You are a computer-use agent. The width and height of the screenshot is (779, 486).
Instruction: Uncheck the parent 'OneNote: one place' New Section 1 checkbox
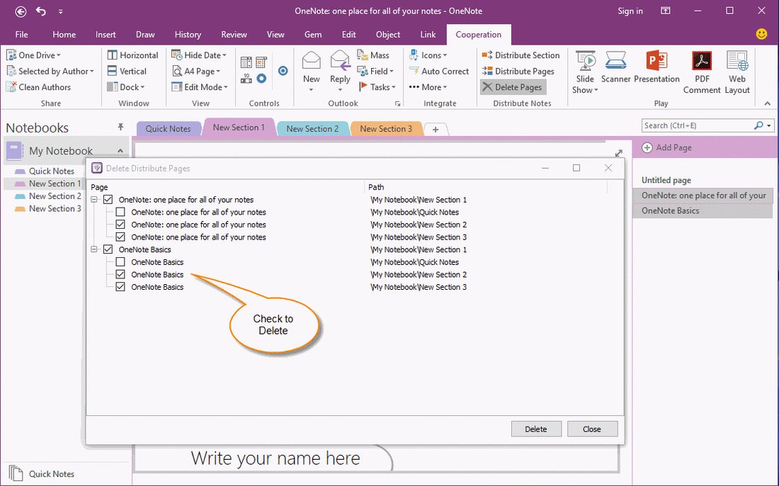pos(108,200)
